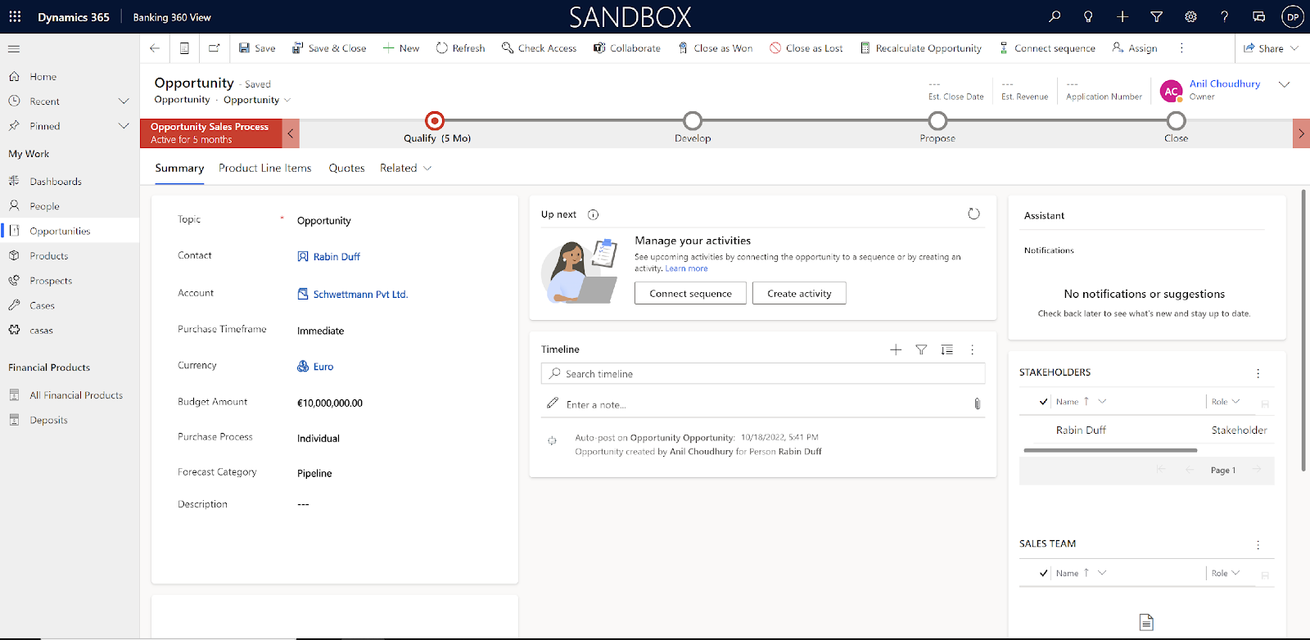The width and height of the screenshot is (1310, 640).
Task: Open the DP user account avatar
Action: point(1293,16)
